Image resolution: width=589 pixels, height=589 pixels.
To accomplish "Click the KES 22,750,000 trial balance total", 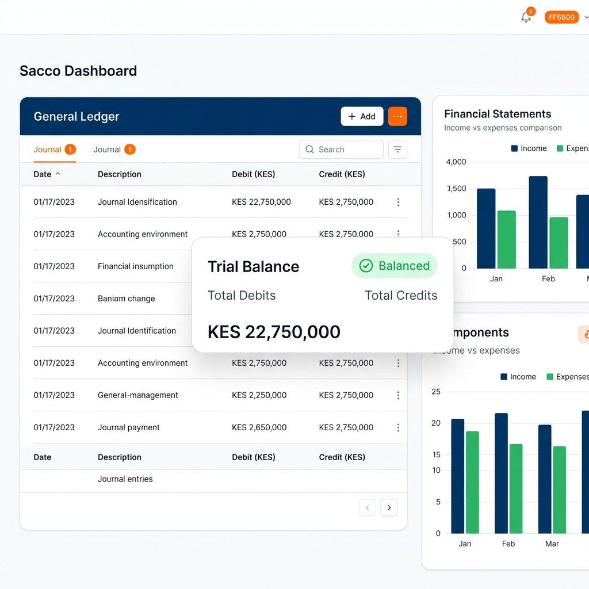I will [x=274, y=332].
